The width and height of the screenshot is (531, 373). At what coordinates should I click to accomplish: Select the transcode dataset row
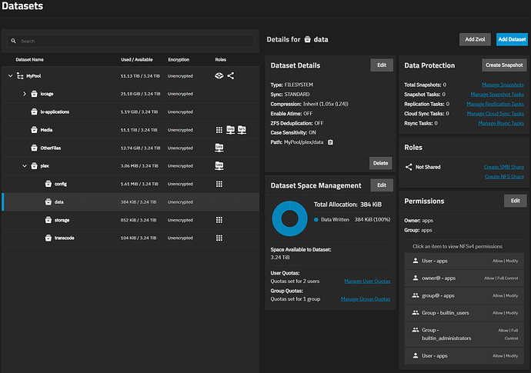point(130,238)
